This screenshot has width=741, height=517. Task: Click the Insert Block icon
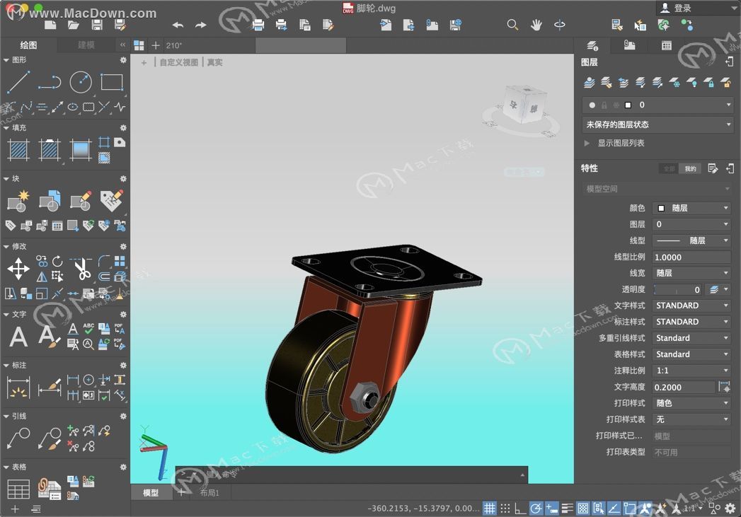pos(19,201)
